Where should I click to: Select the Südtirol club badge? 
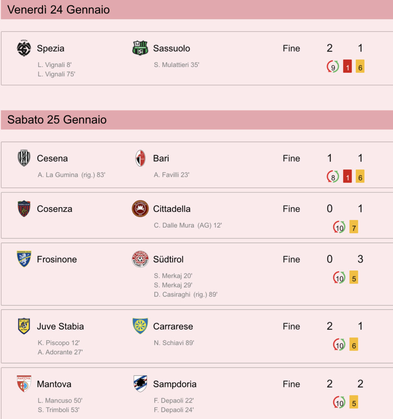click(x=140, y=259)
